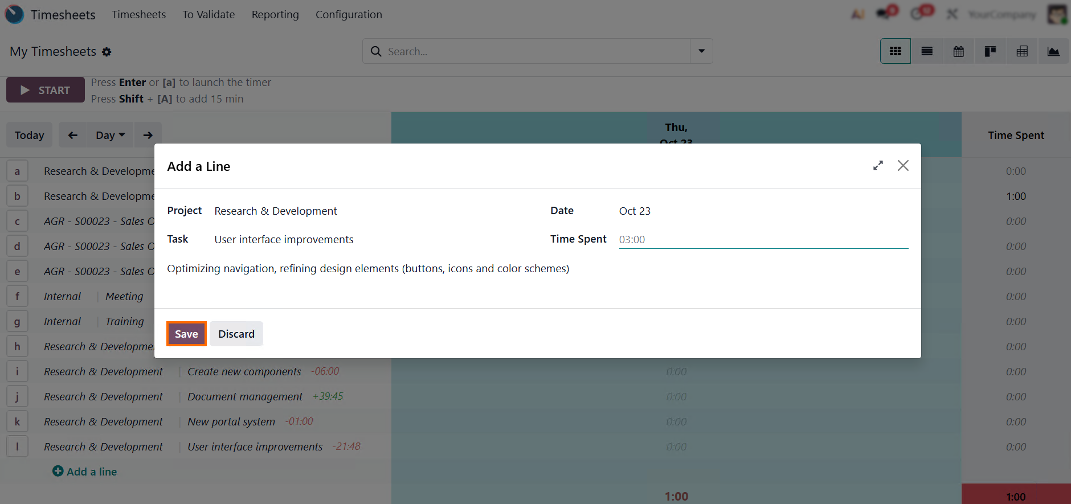Save the new timesheet line
Image resolution: width=1071 pixels, height=504 pixels.
186,334
